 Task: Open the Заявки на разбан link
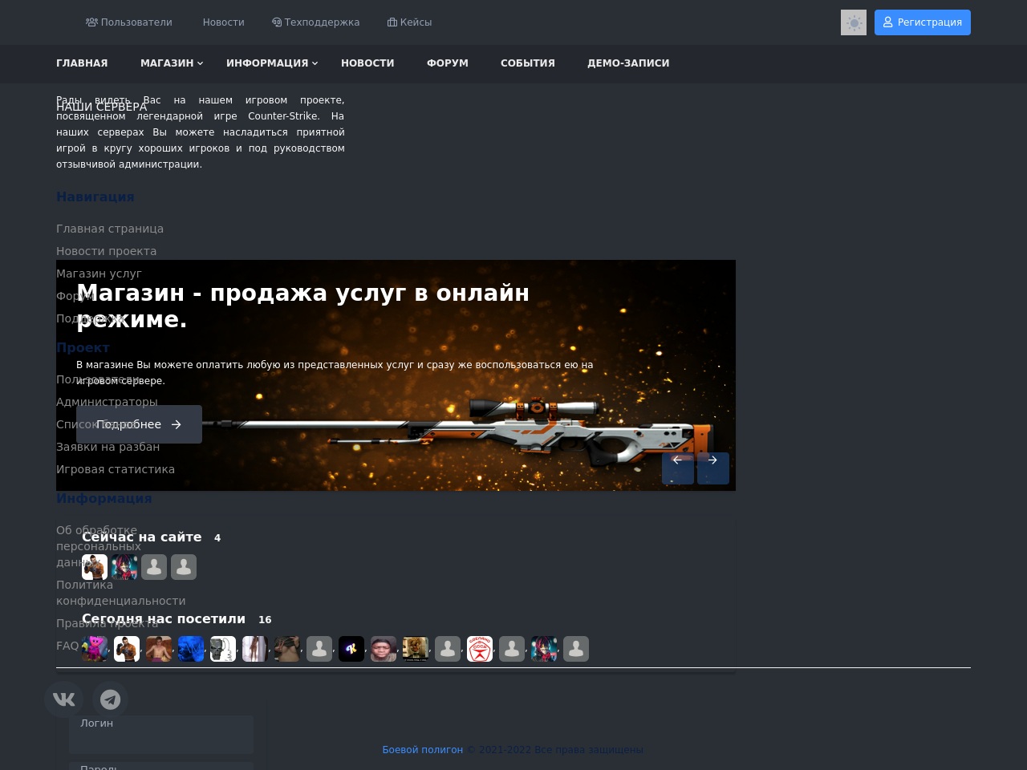[x=108, y=447]
